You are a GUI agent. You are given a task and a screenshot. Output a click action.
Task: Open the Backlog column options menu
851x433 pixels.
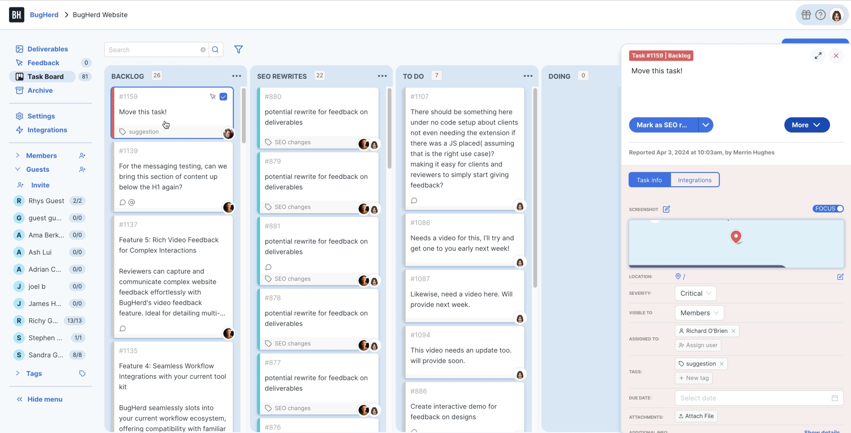pos(237,76)
